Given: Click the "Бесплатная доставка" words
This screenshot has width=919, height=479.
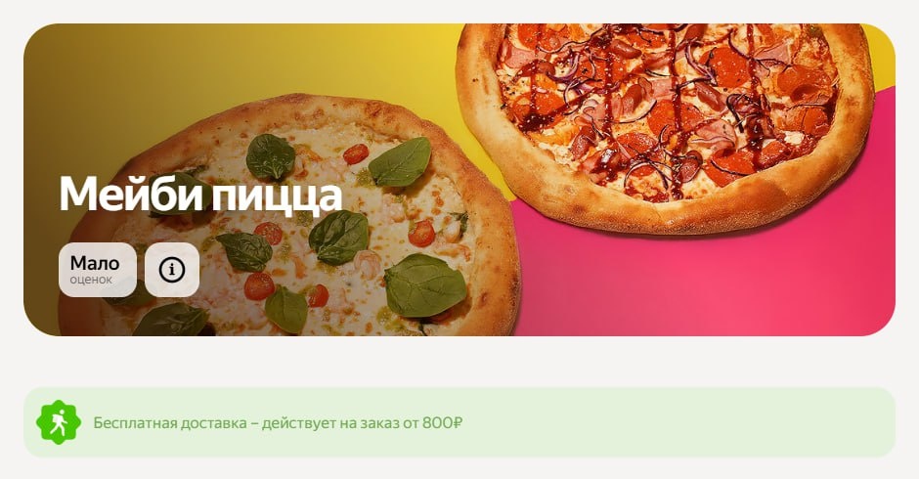Looking at the screenshot, I should 170,422.
